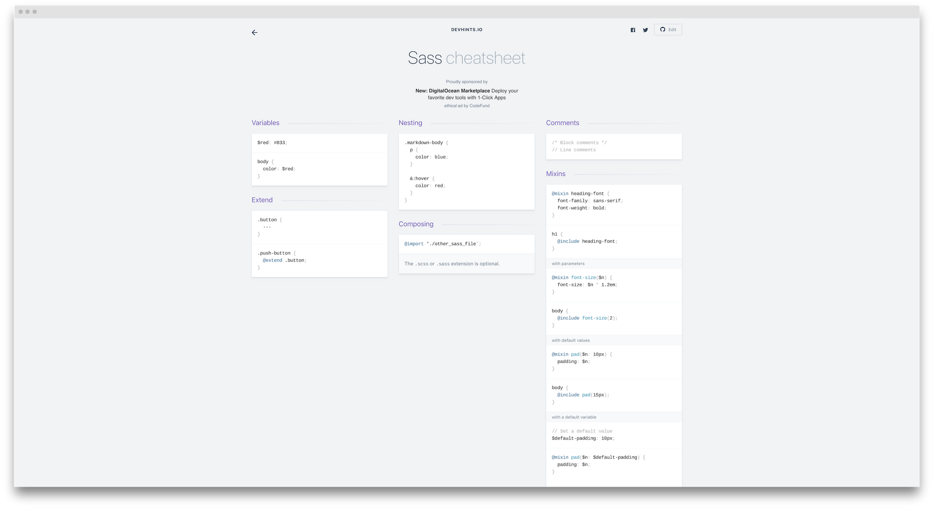Click the Nesting section heading anchor
Viewport: 934px width, 512px height.
pos(410,123)
